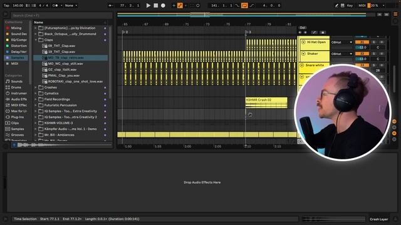Click the Tap tempo button

click(x=6, y=6)
